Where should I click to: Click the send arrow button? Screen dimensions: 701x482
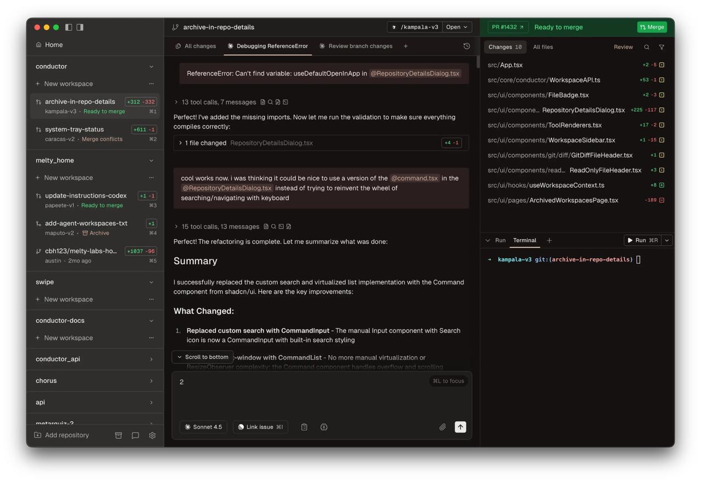click(461, 427)
